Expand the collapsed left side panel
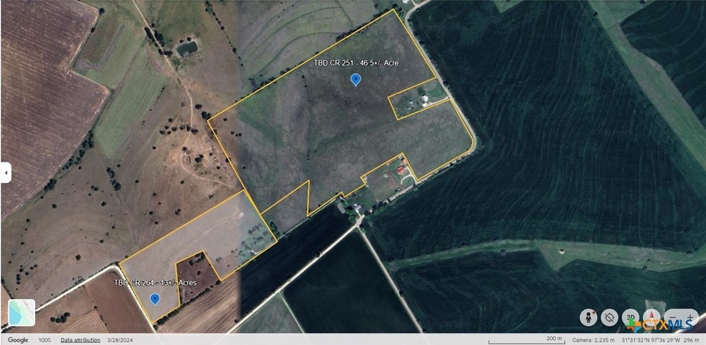 [x=6, y=172]
